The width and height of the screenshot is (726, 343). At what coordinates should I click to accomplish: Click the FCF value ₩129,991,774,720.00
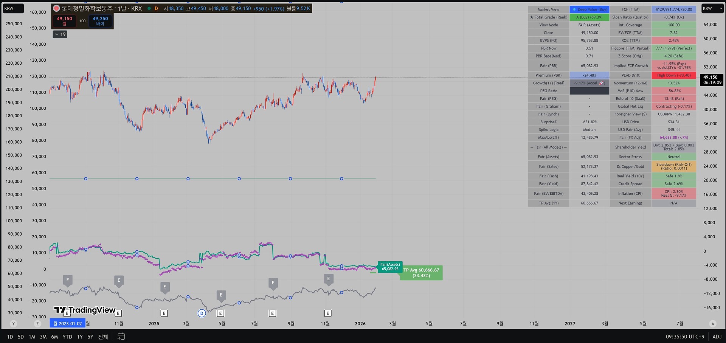pos(674,9)
